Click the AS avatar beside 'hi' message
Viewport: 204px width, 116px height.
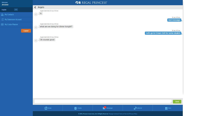tap(36, 14)
